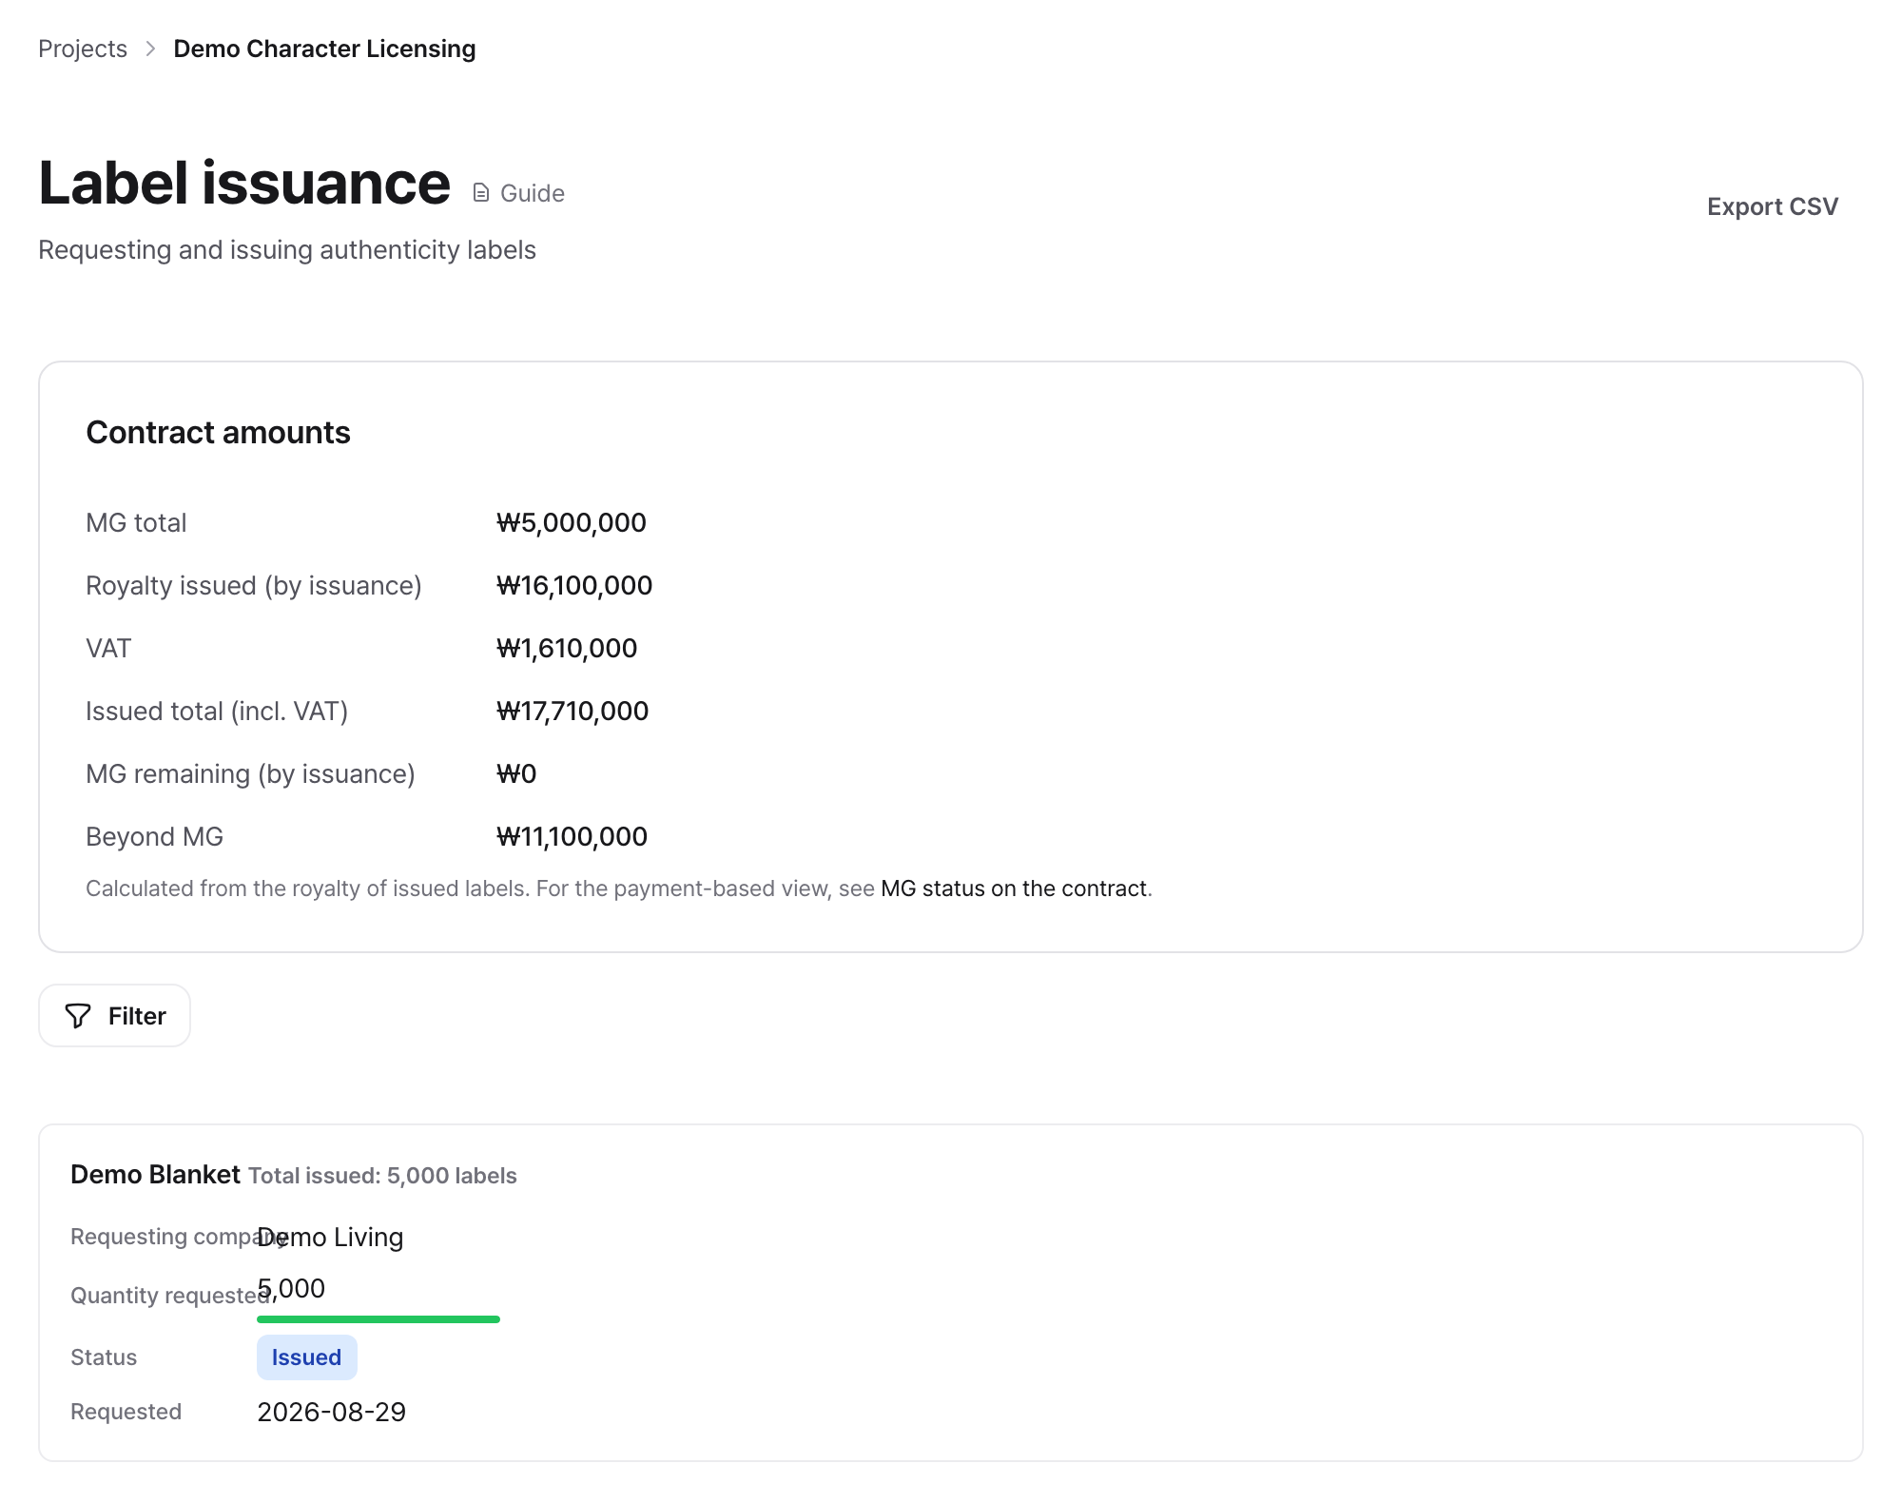1902x1503 pixels.
Task: Click the Issued status badge
Action: pos(306,1357)
